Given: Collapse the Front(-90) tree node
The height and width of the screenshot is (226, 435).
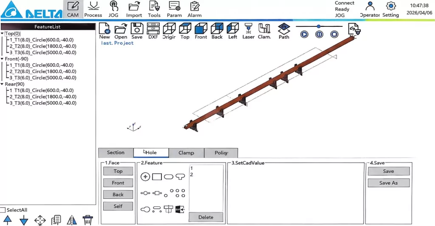Looking at the screenshot, I should (2, 59).
